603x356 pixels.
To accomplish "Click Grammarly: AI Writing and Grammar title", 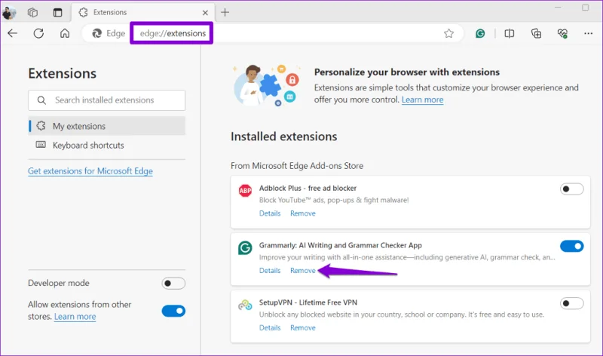I will pyautogui.click(x=341, y=245).
